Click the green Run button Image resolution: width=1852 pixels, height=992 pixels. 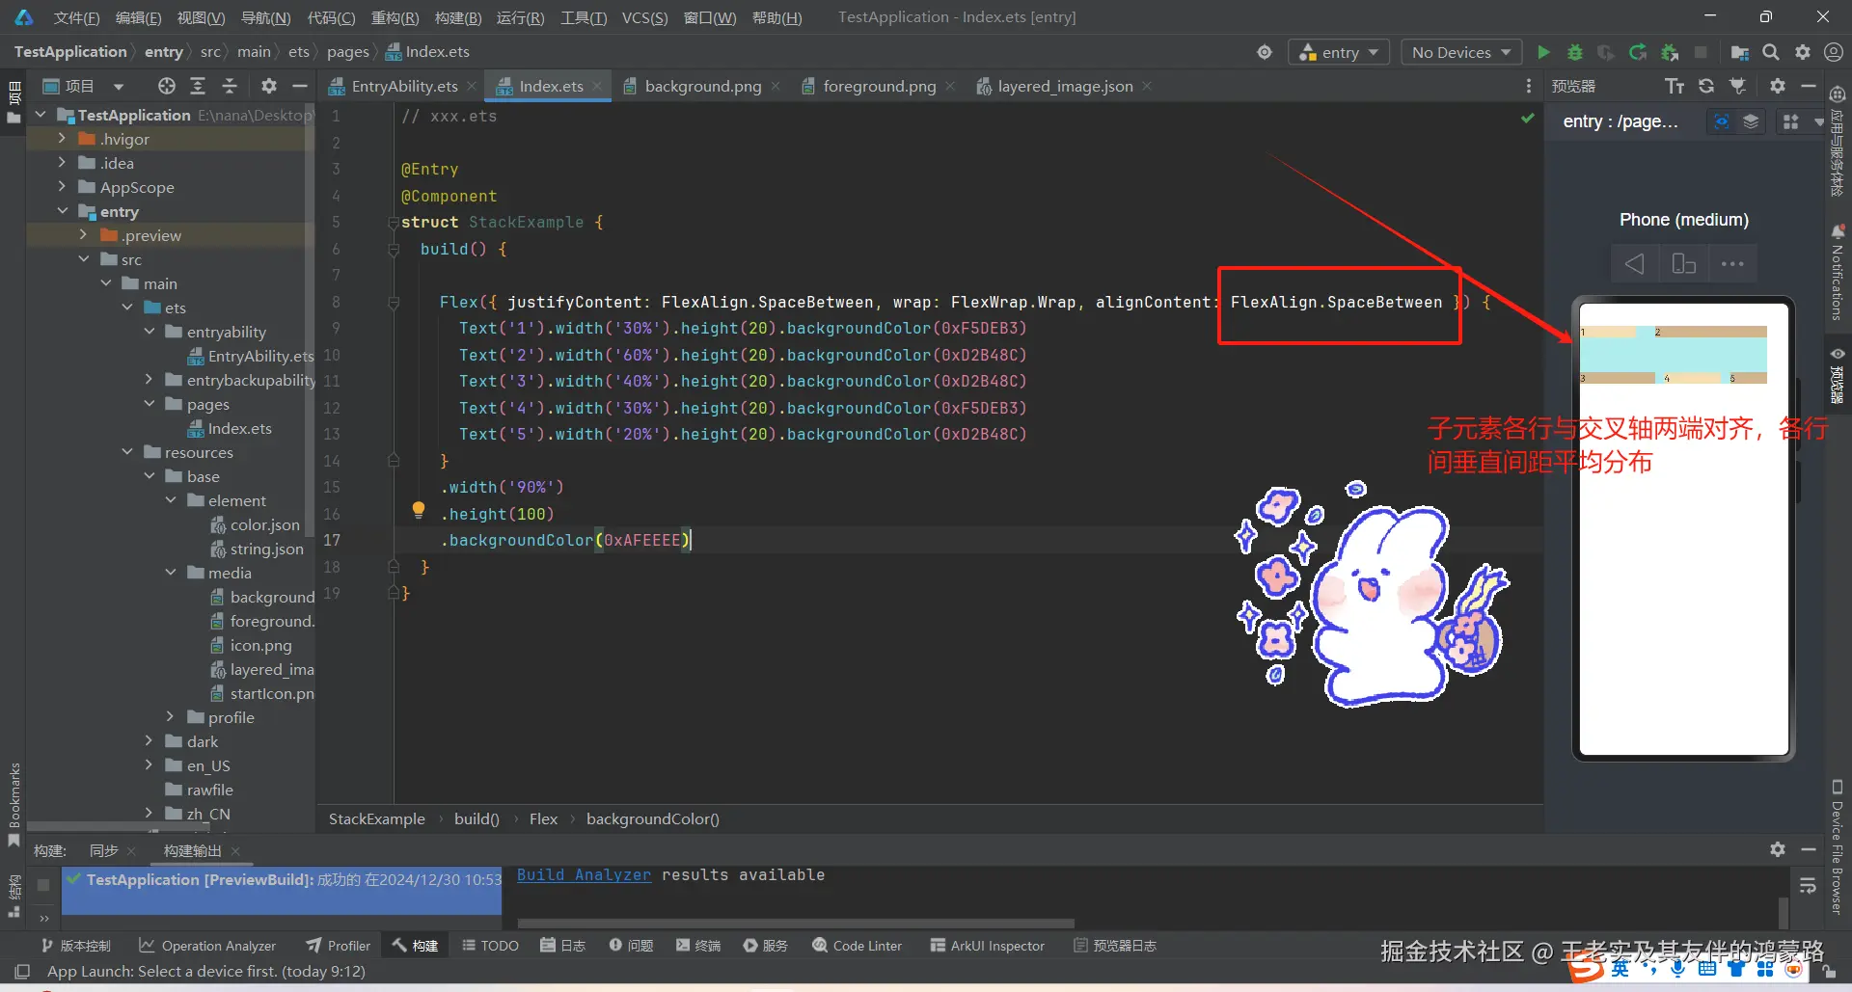[1543, 52]
